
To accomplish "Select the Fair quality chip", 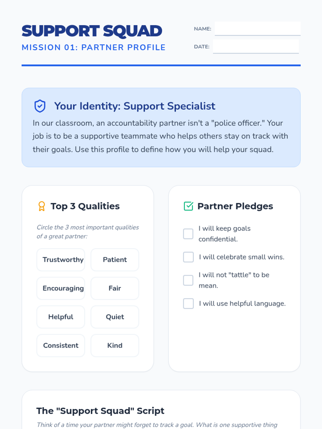I will [x=115, y=288].
